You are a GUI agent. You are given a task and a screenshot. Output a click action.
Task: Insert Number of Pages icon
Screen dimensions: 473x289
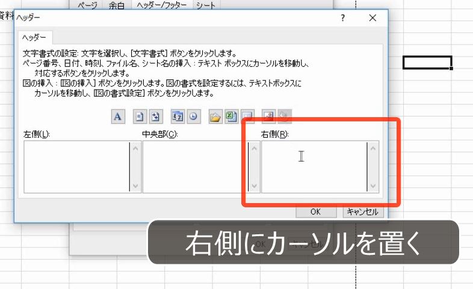click(x=156, y=117)
